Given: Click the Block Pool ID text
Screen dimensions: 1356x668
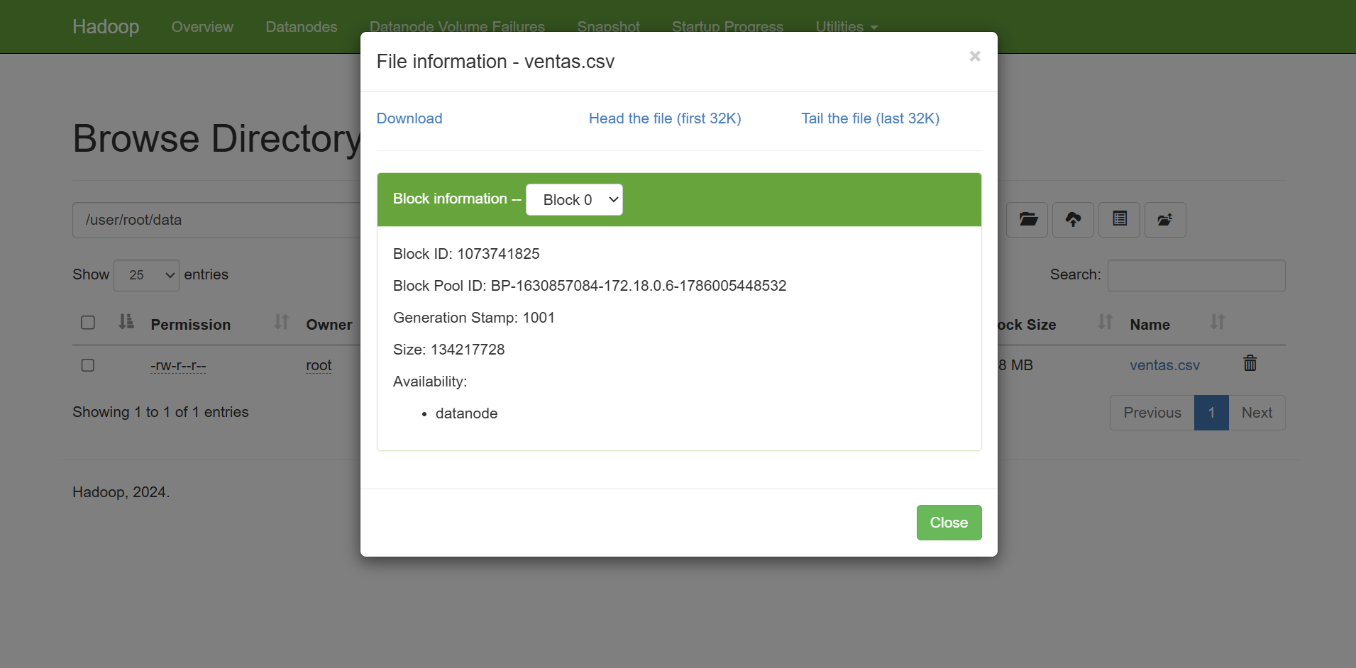Looking at the screenshot, I should [590, 286].
